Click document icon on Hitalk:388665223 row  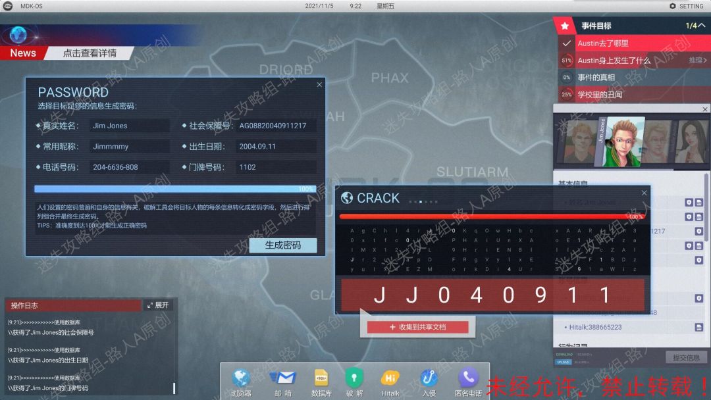tap(698, 327)
